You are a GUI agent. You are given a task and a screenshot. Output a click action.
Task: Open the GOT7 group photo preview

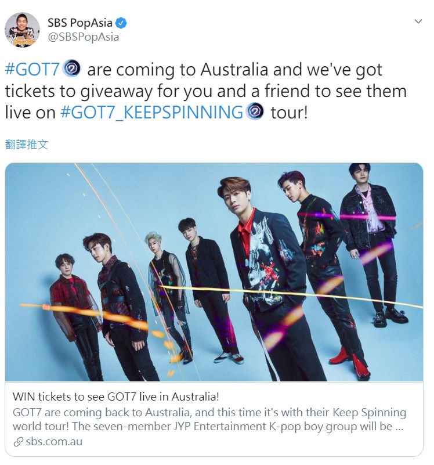(214, 272)
